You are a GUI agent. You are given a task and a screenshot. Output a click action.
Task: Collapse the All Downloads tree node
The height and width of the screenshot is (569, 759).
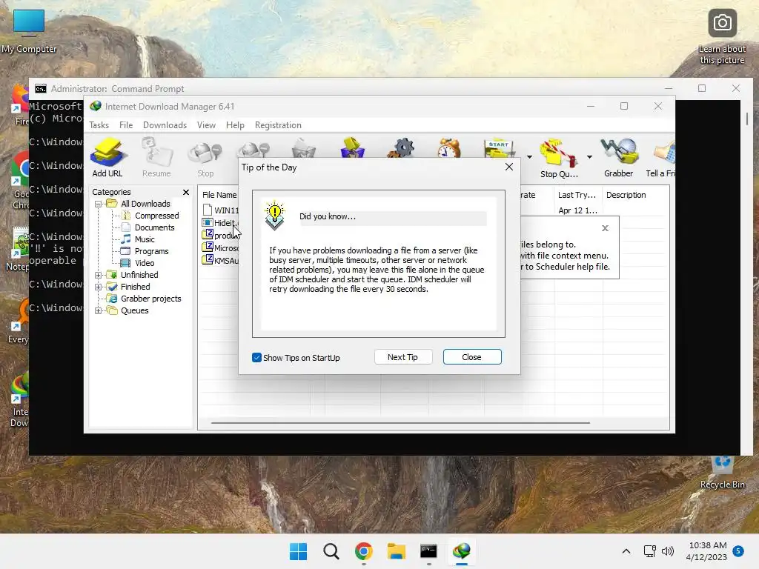pos(99,204)
